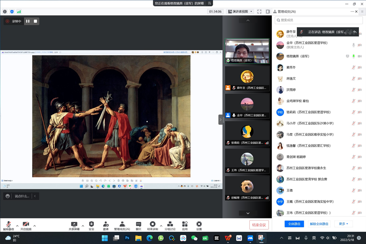Click 全体静音 mute all button

click(294, 224)
